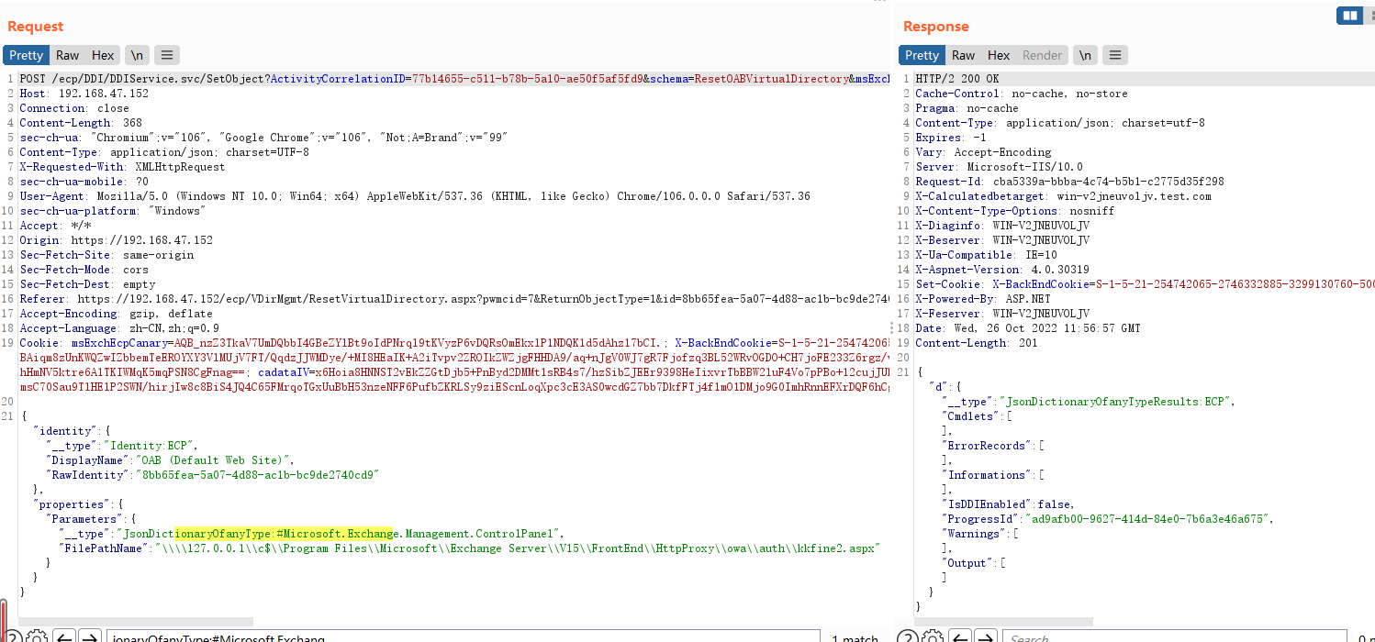Click the Cookie msExchEcpCanary line
This screenshot has width=1375, height=642.
pyautogui.click(x=454, y=343)
